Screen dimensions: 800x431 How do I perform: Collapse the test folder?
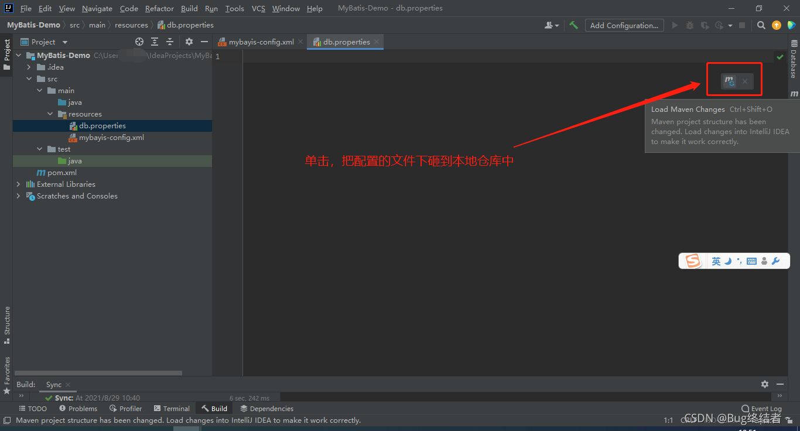pyautogui.click(x=39, y=149)
